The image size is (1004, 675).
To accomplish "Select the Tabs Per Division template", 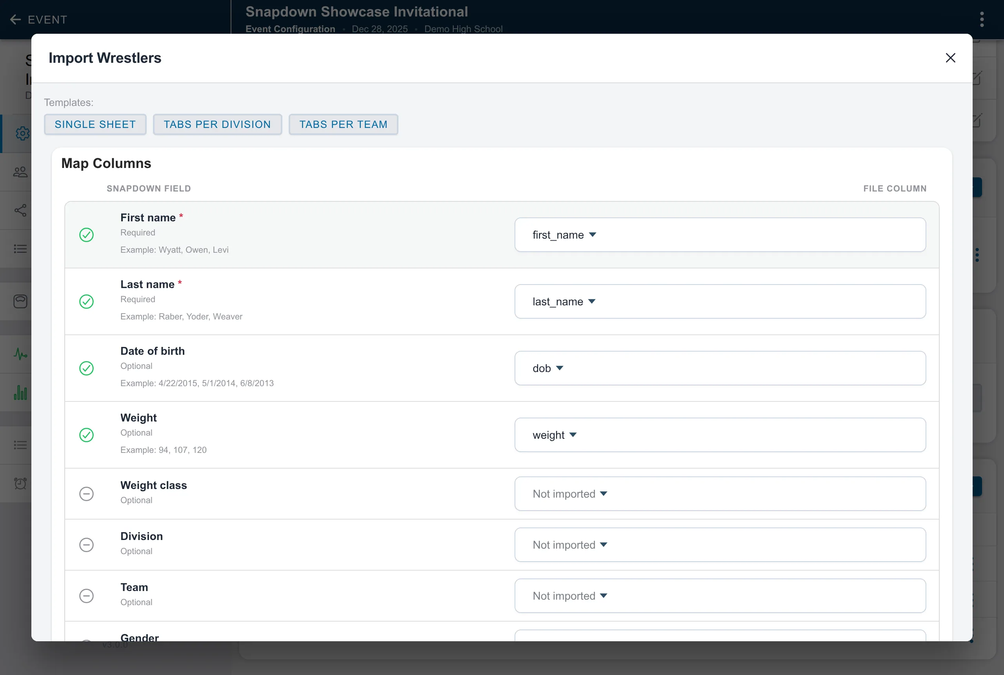I will click(x=217, y=124).
